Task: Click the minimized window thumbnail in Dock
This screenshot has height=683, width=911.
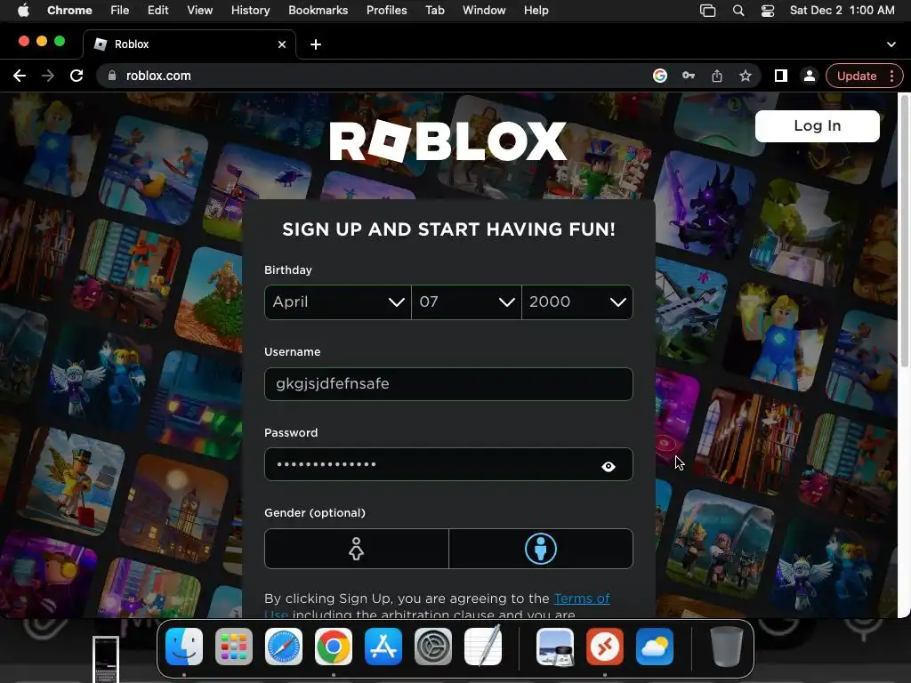Action: click(x=106, y=659)
